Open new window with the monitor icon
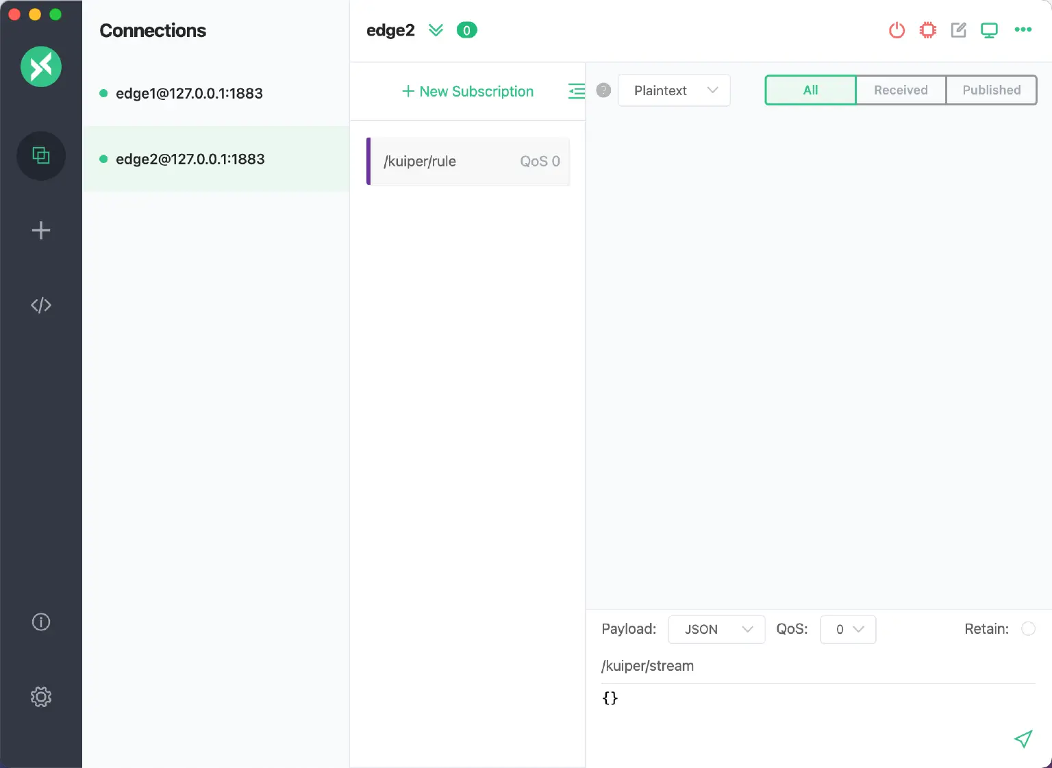The image size is (1052, 768). (989, 30)
